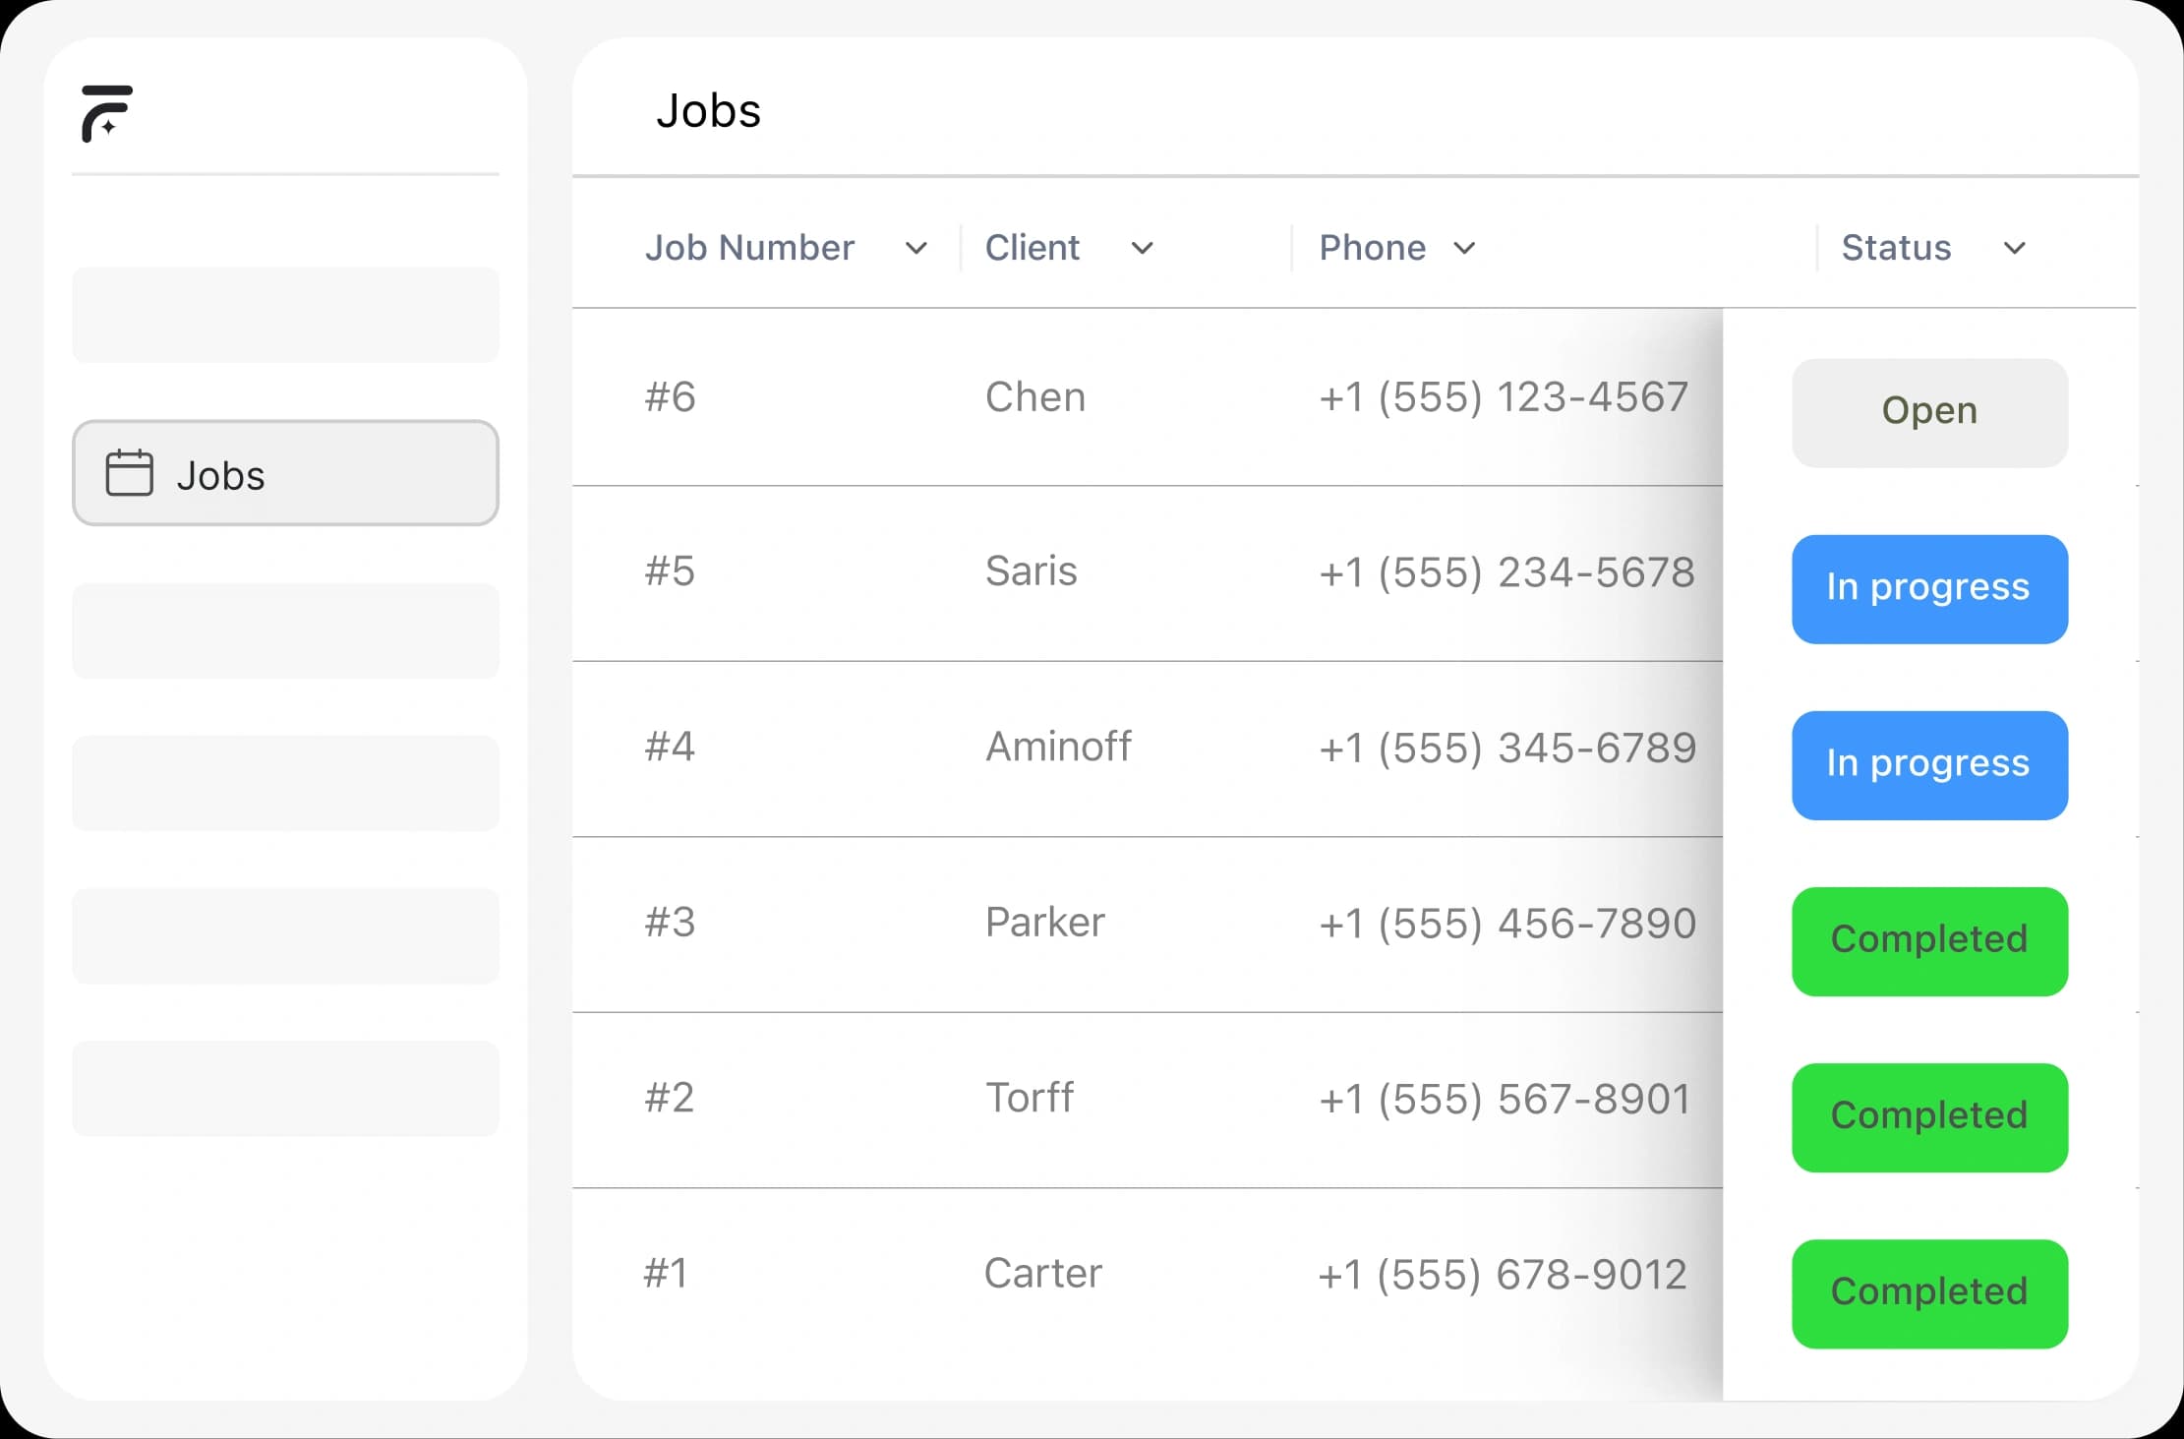Click the Completed status on Torff's row
The height and width of the screenshot is (1439, 2184).
coord(1928,1116)
